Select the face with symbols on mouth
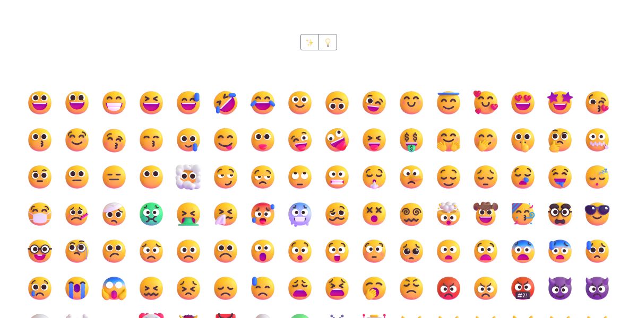 pyautogui.click(x=523, y=288)
